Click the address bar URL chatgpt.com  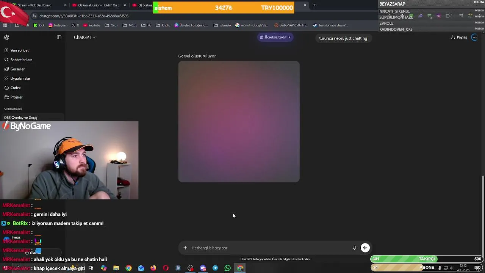point(84,16)
